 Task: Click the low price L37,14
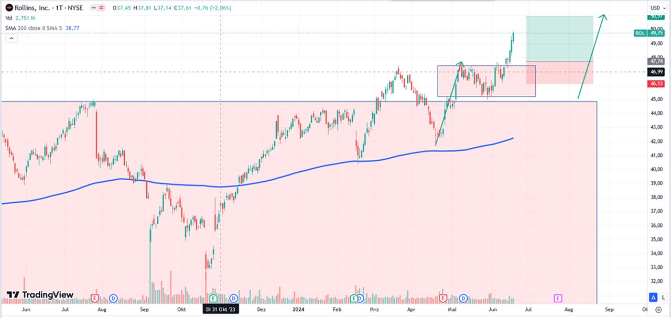click(163, 8)
